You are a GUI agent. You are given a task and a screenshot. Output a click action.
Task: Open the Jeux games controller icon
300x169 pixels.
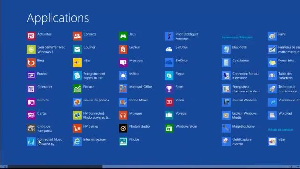tap(123, 36)
